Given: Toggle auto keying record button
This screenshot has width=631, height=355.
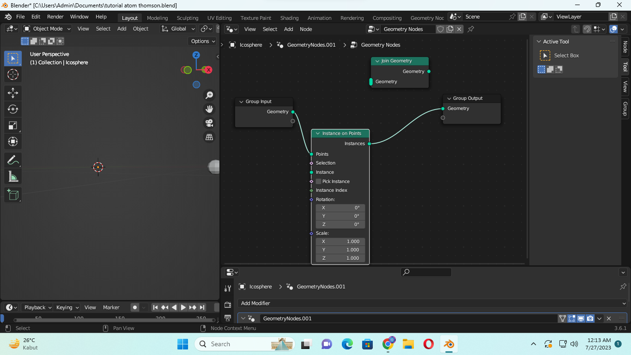Looking at the screenshot, I should pos(134,307).
